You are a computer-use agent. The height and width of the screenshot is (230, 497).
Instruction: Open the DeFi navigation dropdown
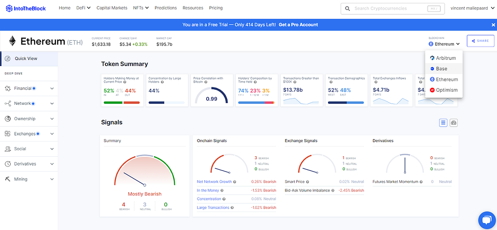click(83, 8)
